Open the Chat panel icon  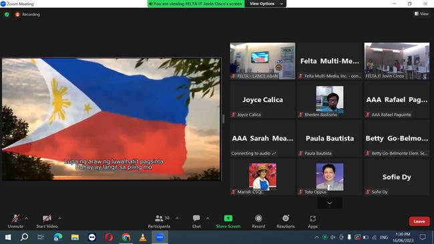pos(196,218)
